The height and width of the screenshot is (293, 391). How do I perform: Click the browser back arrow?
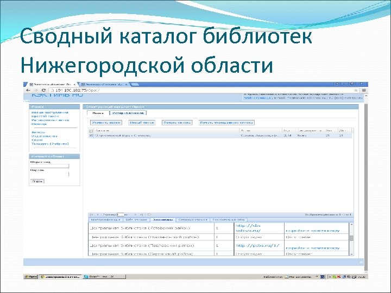(28, 90)
